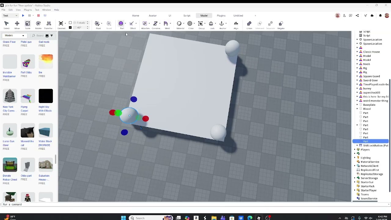The image size is (391, 220).
Task: Add a new ribbon tab with plus
Action: [x=255, y=16]
